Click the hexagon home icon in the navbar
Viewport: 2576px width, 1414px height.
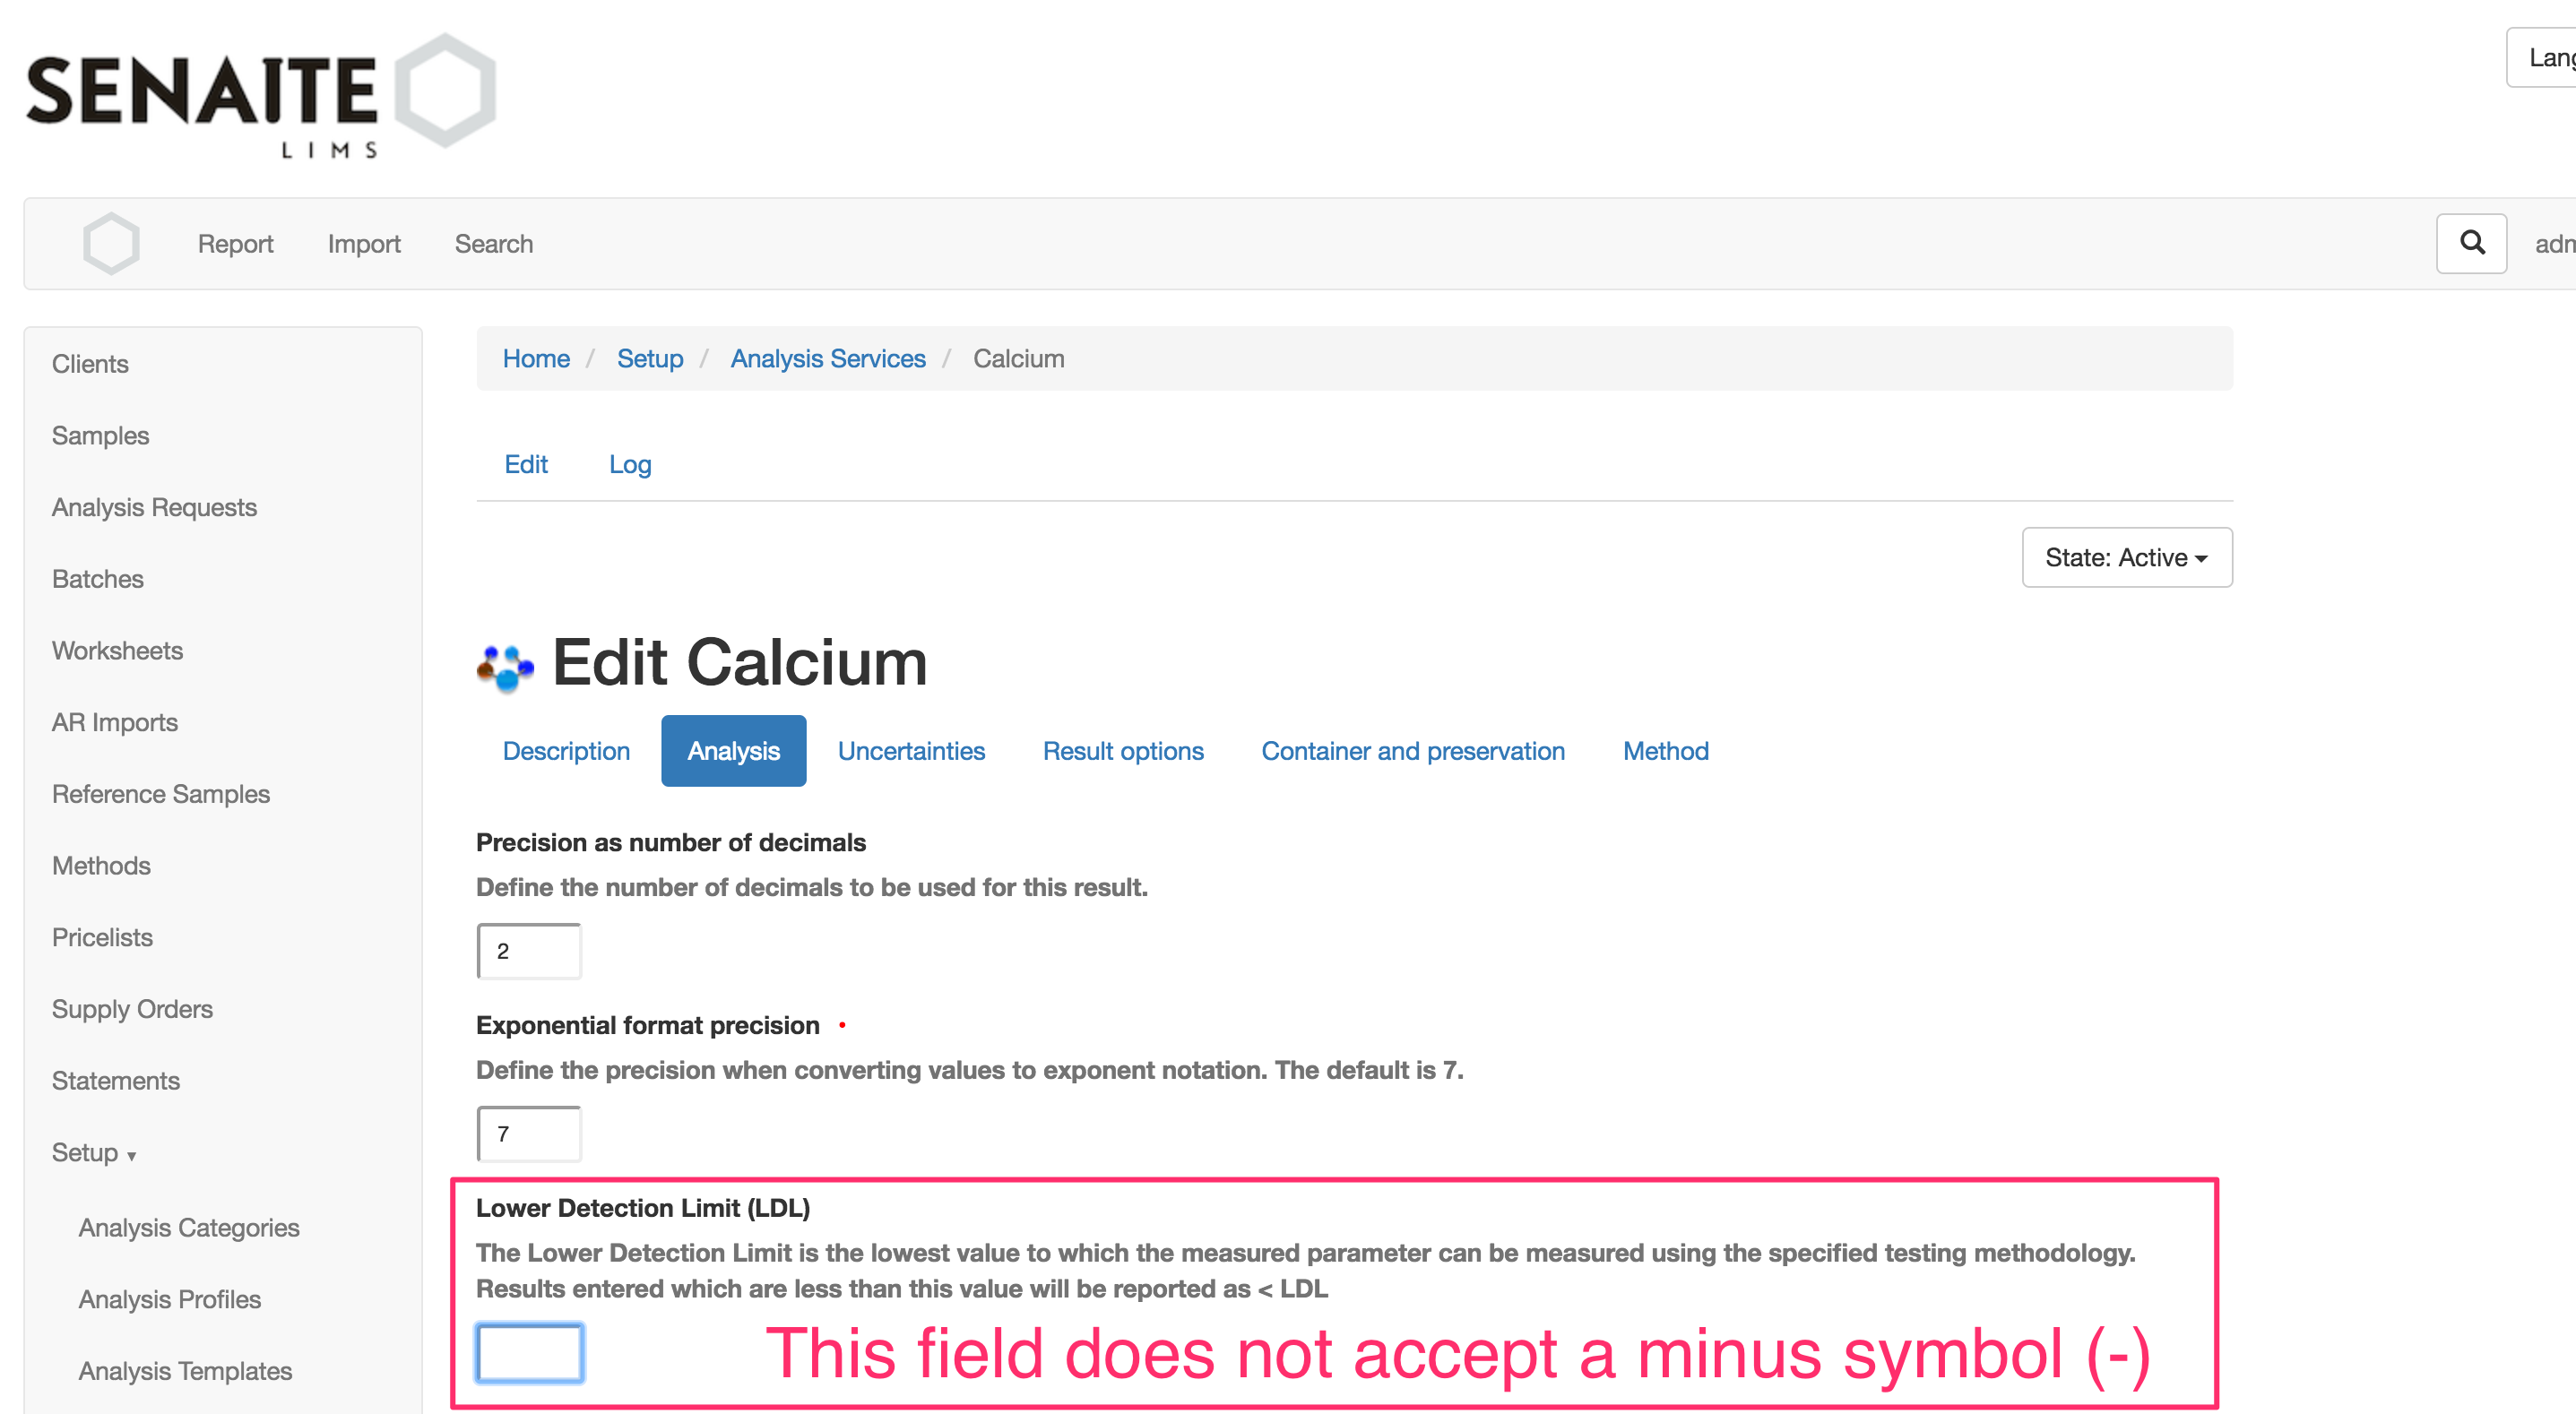click(110, 243)
